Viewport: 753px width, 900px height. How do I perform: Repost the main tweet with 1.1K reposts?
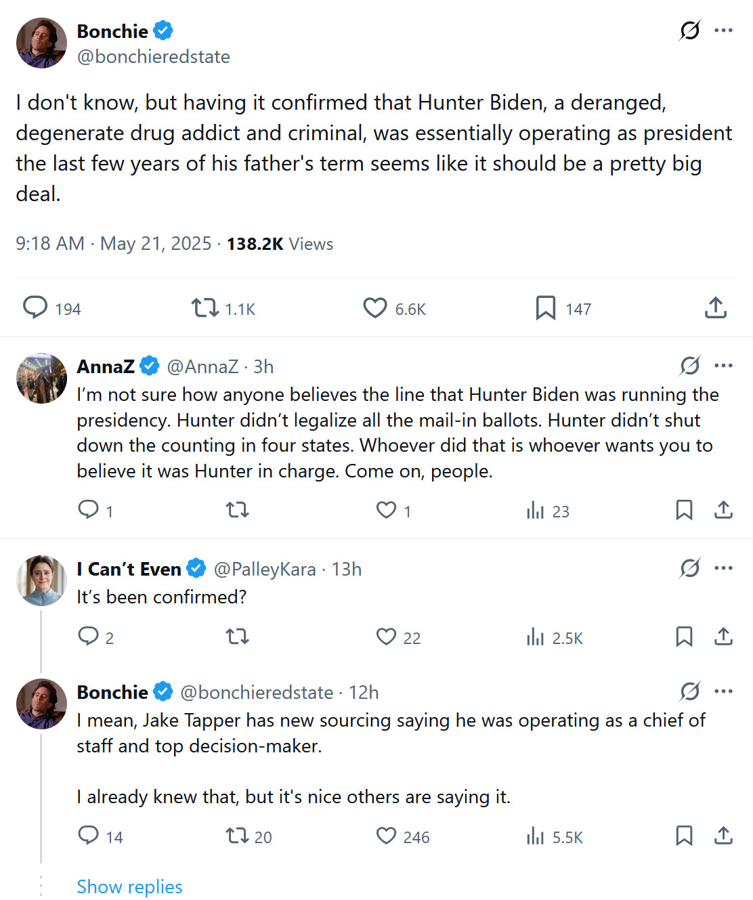click(205, 308)
